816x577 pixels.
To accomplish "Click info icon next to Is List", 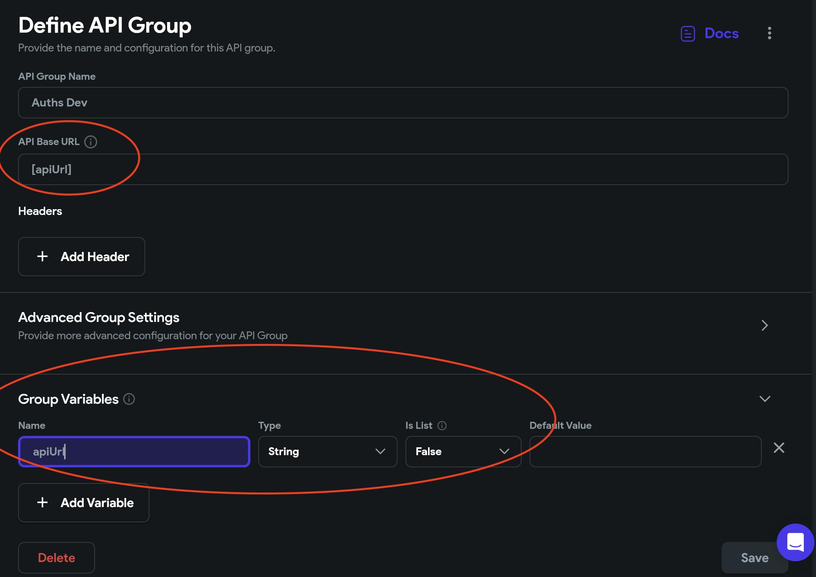I will pyautogui.click(x=442, y=426).
